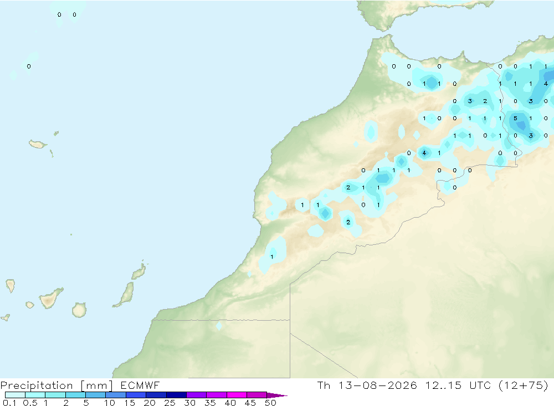Screen dimensions: 554x406
Task: Click the 1–2 mm legend color swatch
Action: coord(55,395)
